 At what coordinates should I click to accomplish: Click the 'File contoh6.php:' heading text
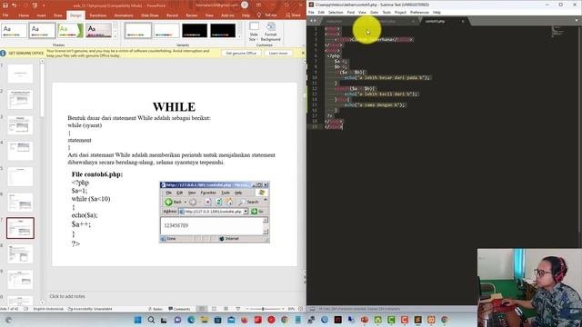click(x=97, y=174)
